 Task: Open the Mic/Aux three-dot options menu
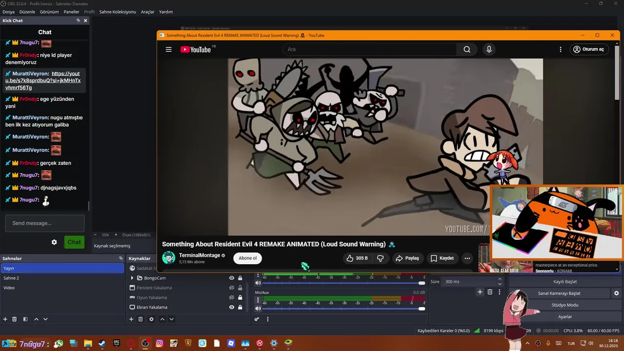point(258,299)
